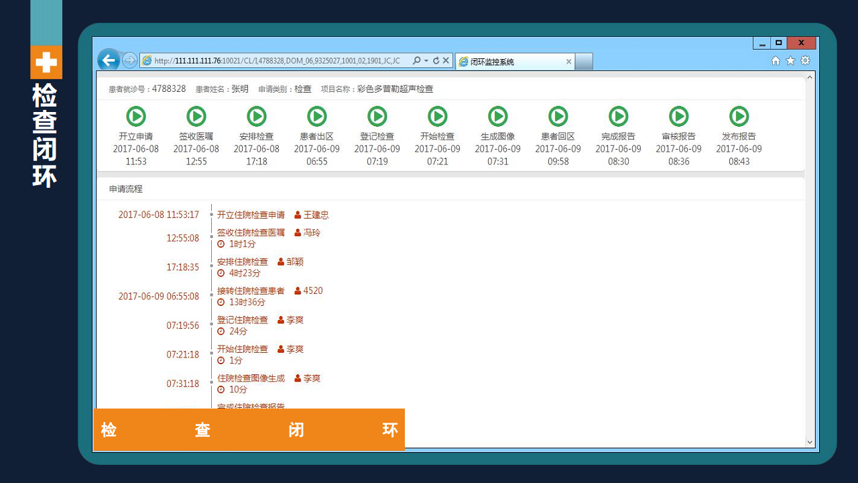
Task: Open the 登记检查 step icon
Action: click(377, 116)
